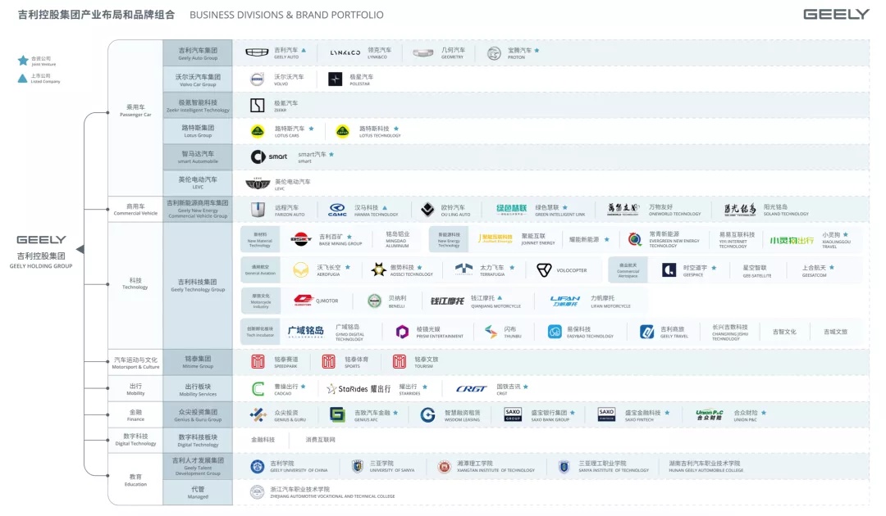Select the CaoCao mobility logo
Viewport: 886px width, 516px height.
point(258,389)
